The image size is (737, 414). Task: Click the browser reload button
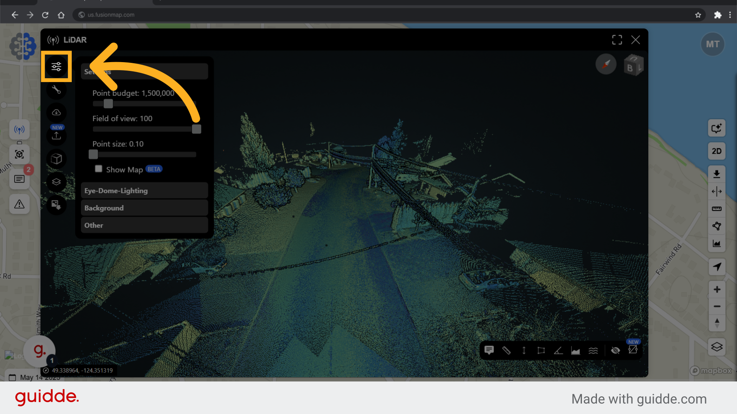point(45,15)
